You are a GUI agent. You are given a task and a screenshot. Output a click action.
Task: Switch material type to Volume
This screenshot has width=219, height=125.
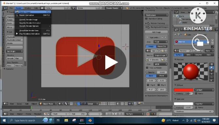tap(198, 55)
